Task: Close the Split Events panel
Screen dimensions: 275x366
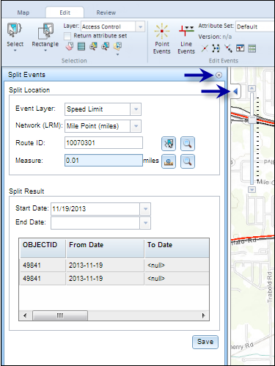Action: (219, 75)
